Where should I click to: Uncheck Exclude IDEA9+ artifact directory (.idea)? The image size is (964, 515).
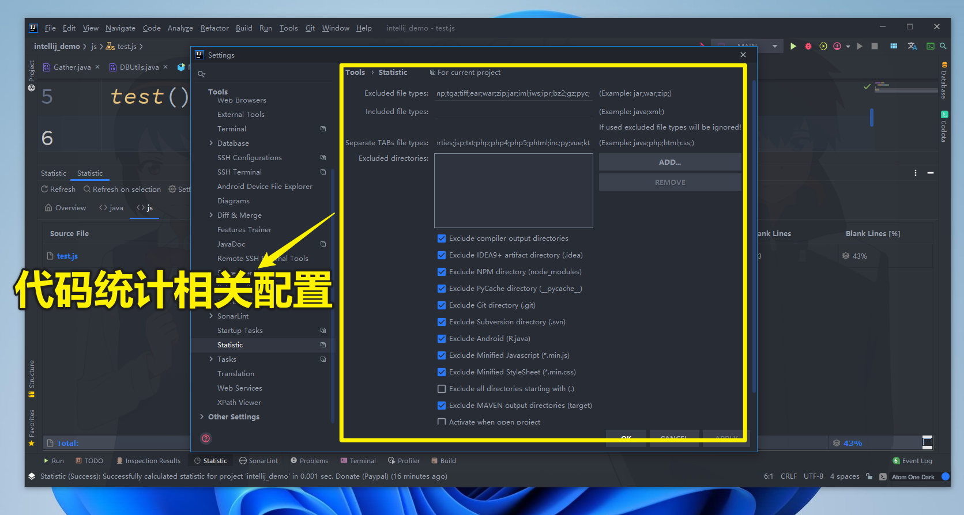442,255
